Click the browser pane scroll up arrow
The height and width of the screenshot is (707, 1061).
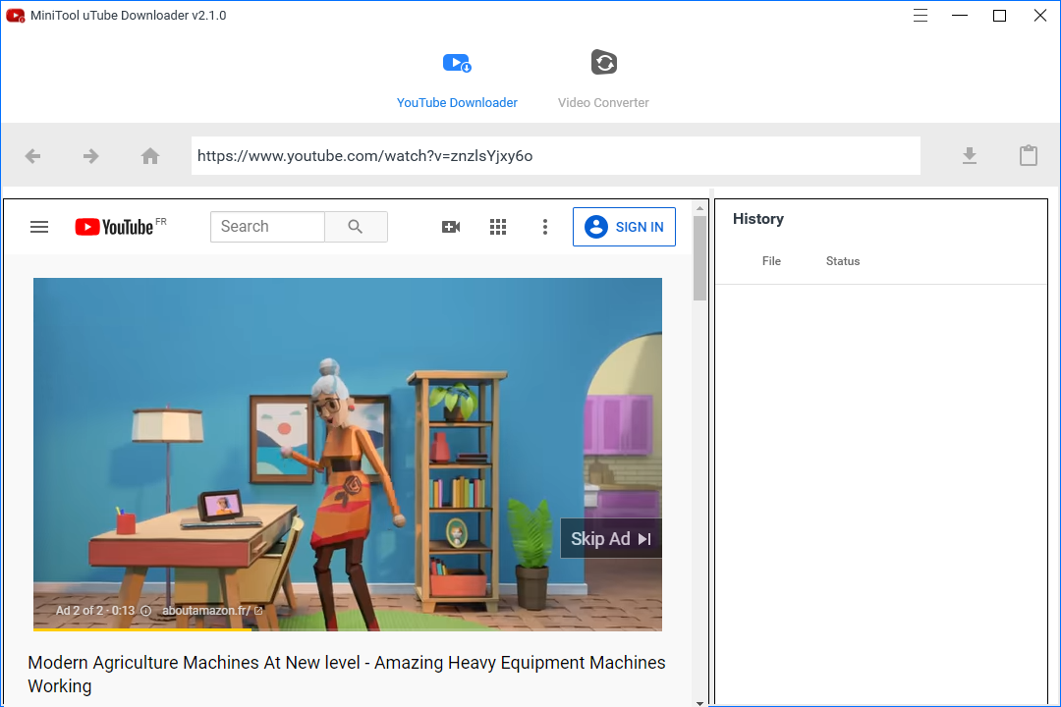point(699,209)
